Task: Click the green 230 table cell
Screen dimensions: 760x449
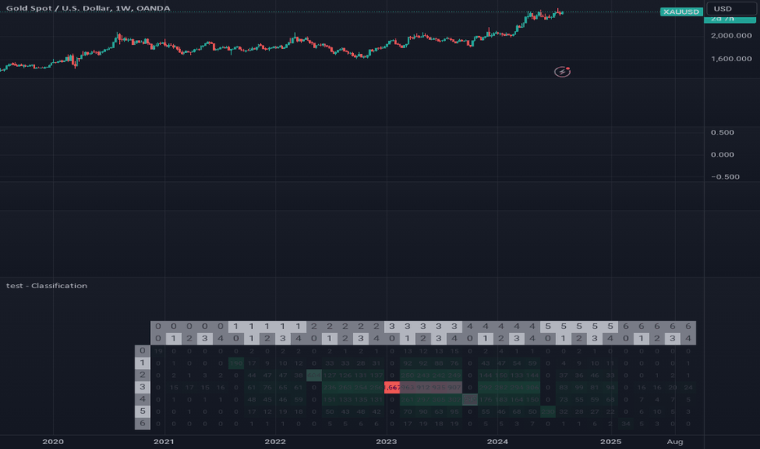Action: click(548, 411)
